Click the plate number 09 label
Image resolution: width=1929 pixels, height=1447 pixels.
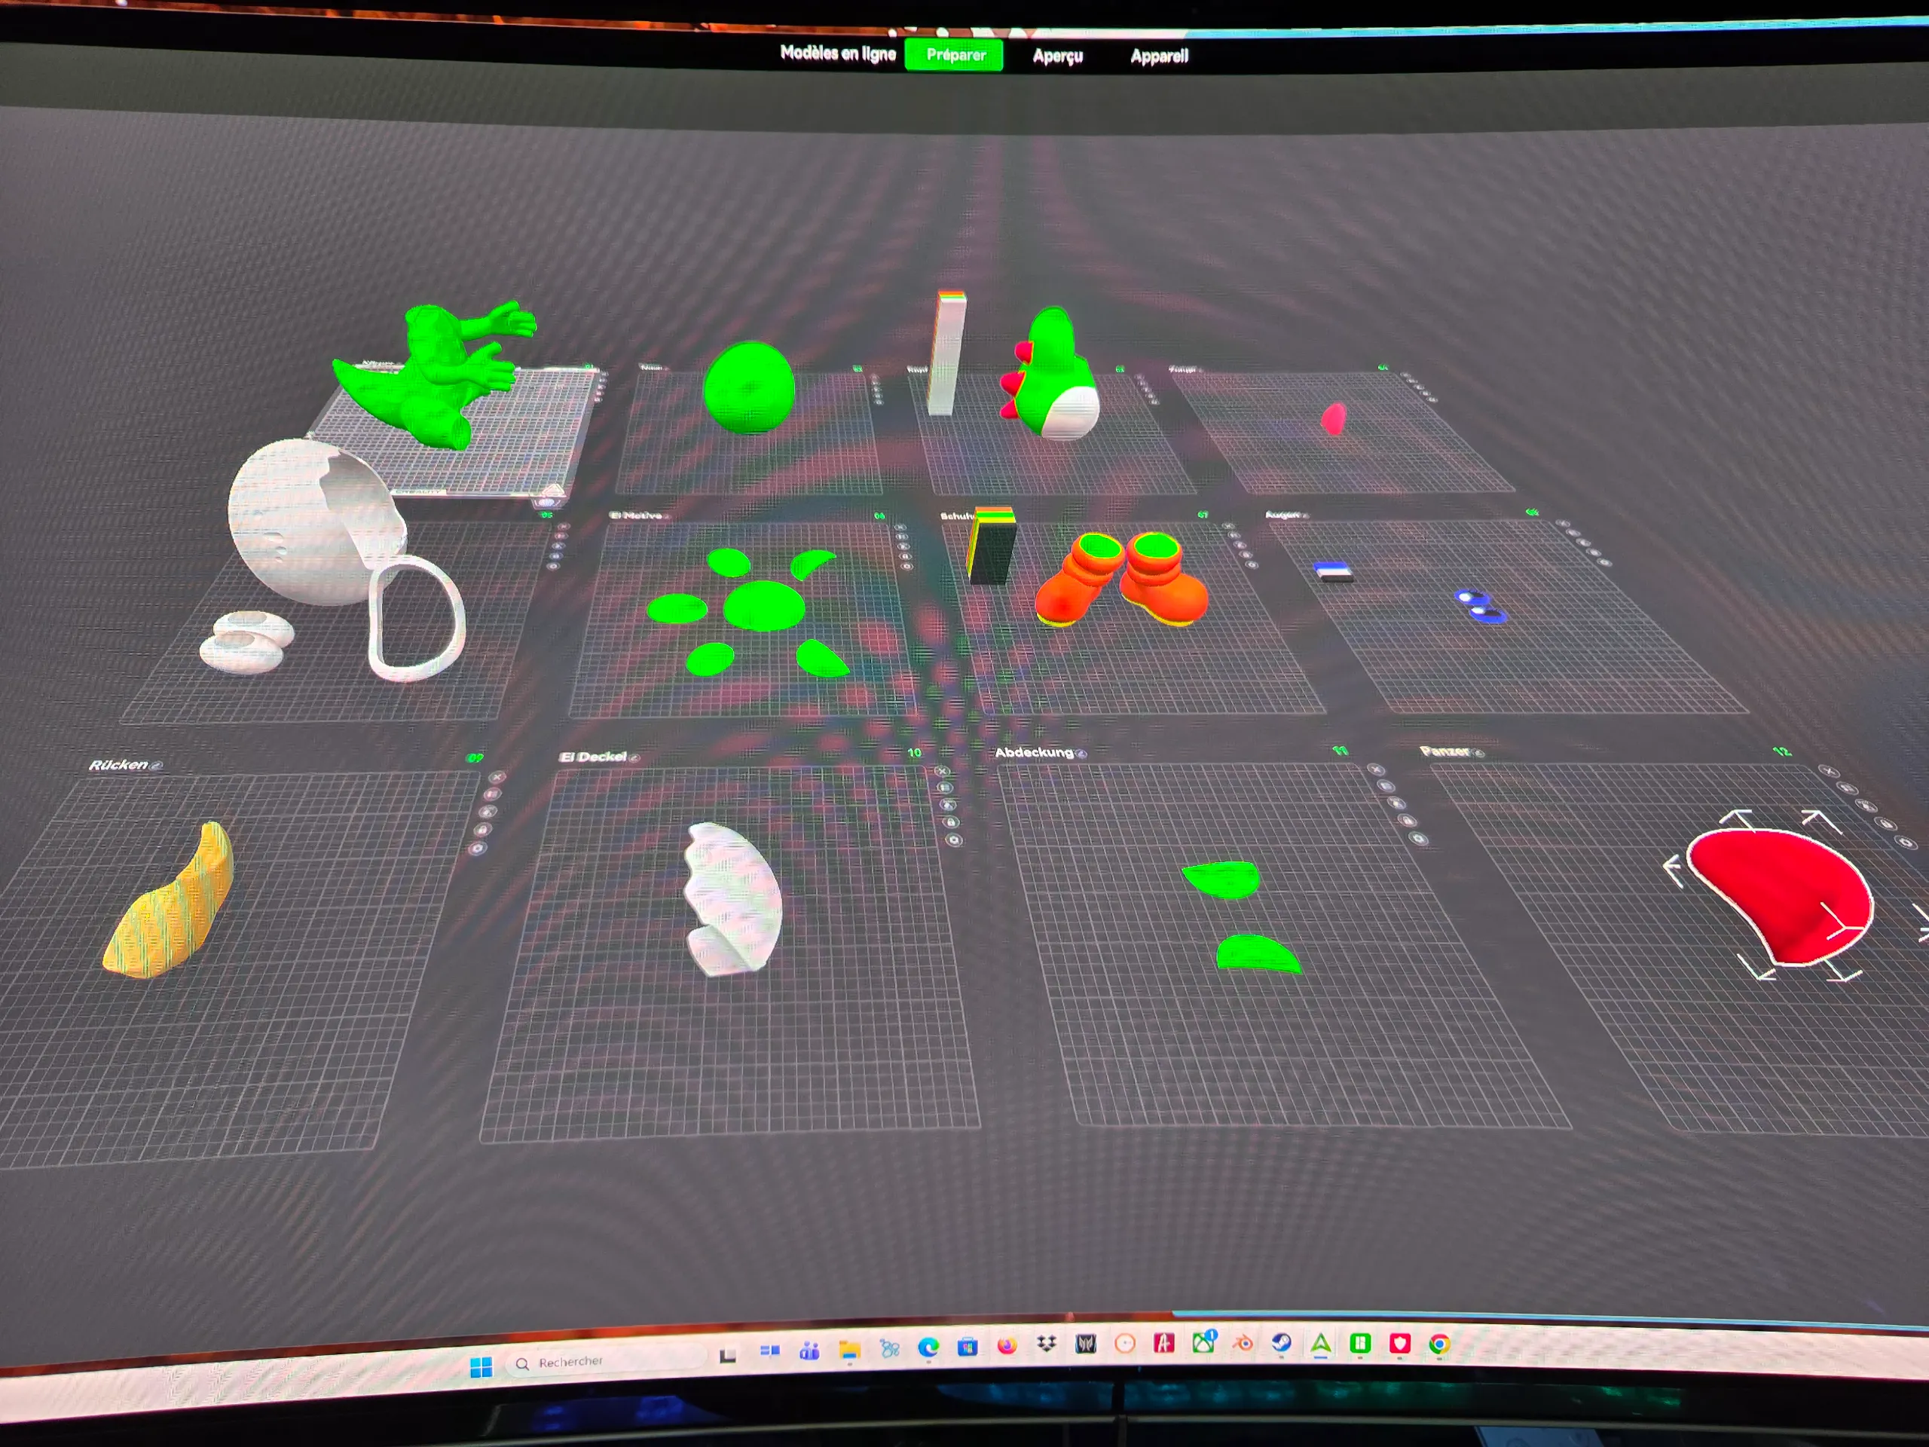click(475, 758)
